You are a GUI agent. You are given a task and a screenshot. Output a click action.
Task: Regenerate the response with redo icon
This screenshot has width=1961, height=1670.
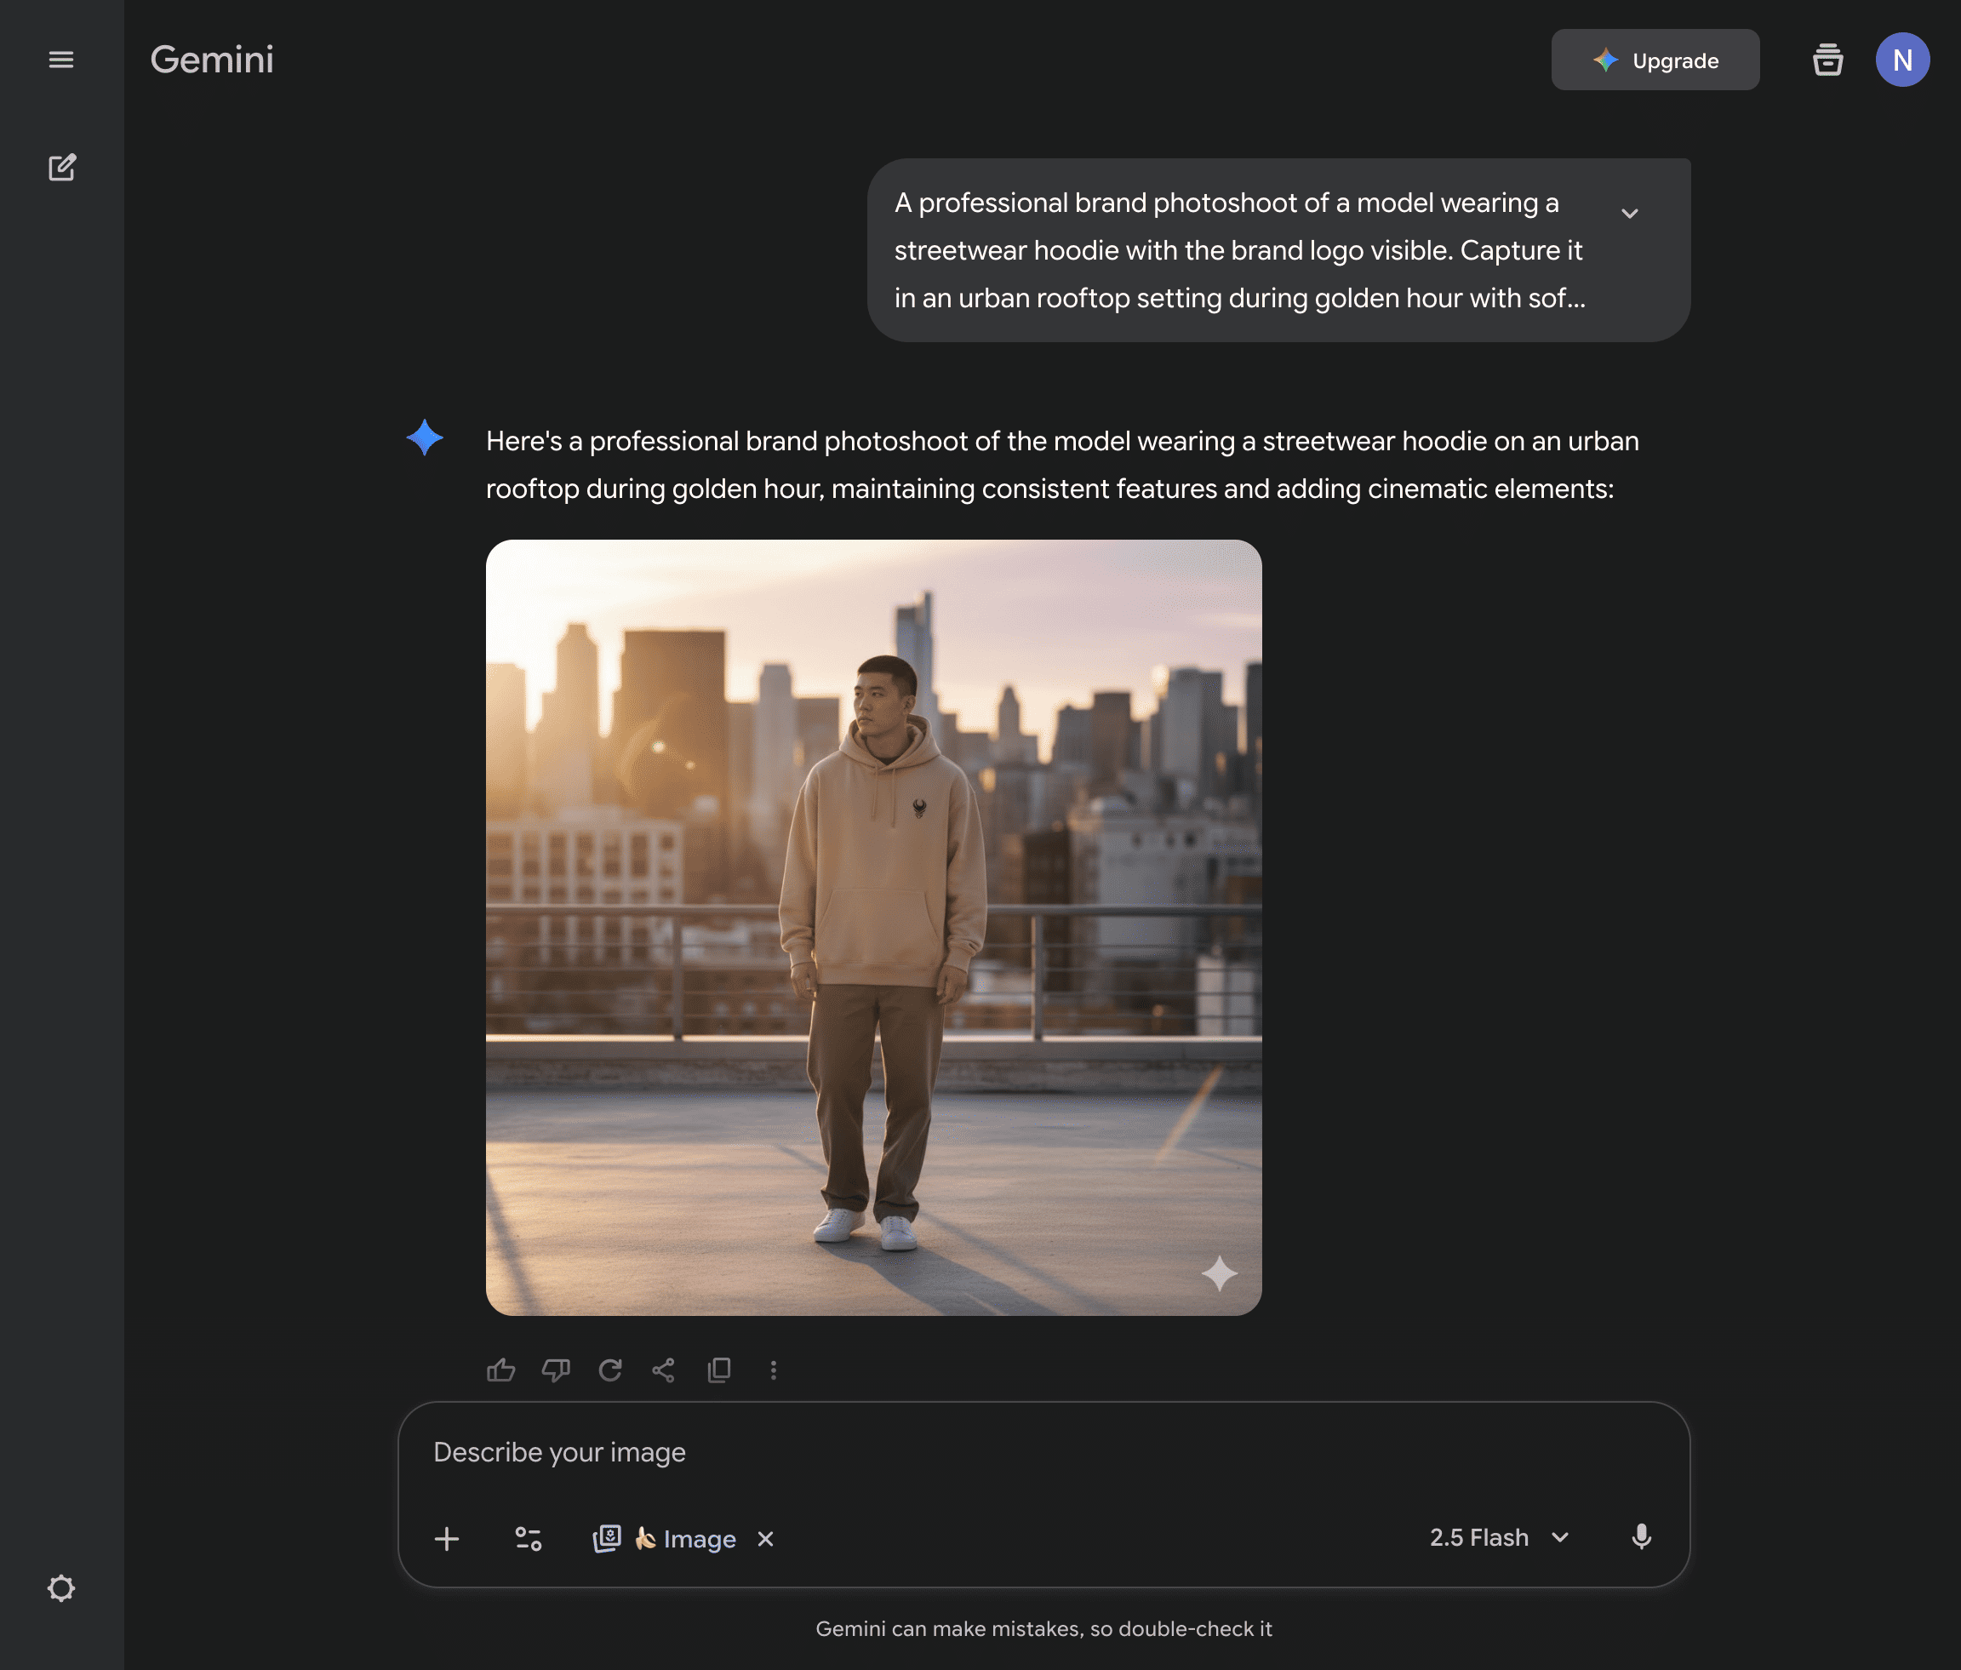pos(610,1370)
